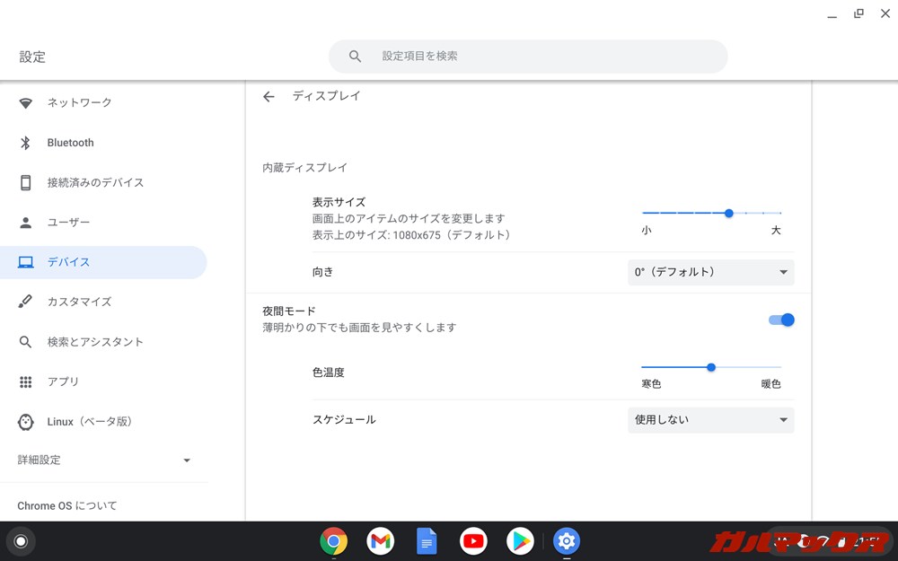Open カスタマイズ from the sidebar
This screenshot has width=898, height=561.
coord(80,302)
